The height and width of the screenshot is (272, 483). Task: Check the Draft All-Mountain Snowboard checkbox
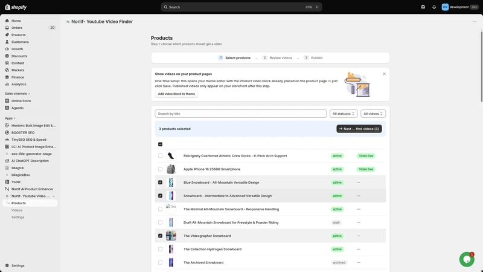pos(160,222)
